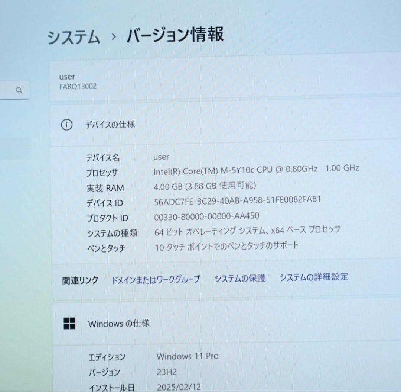Click the Windows logo next to Windows の仕様

pyautogui.click(x=69, y=324)
